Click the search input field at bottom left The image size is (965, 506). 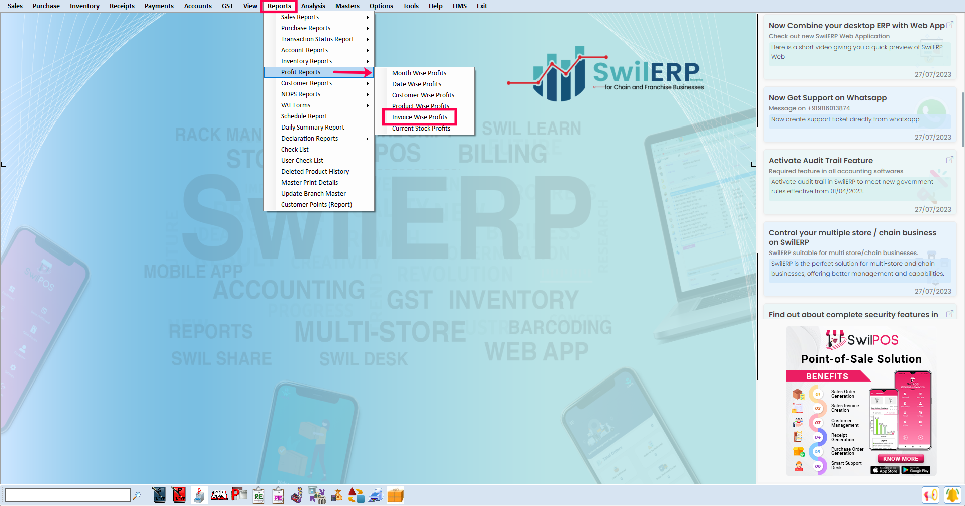68,495
